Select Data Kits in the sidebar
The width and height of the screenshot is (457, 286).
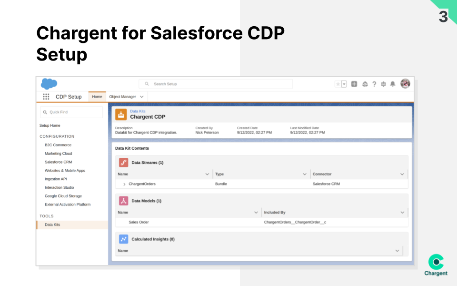52,225
